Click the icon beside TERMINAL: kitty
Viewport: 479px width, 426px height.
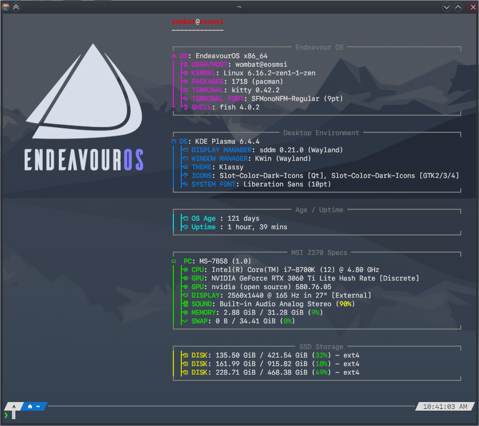coord(185,90)
